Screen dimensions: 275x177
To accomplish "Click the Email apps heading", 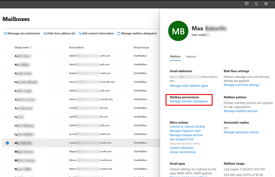I will point(177,164).
